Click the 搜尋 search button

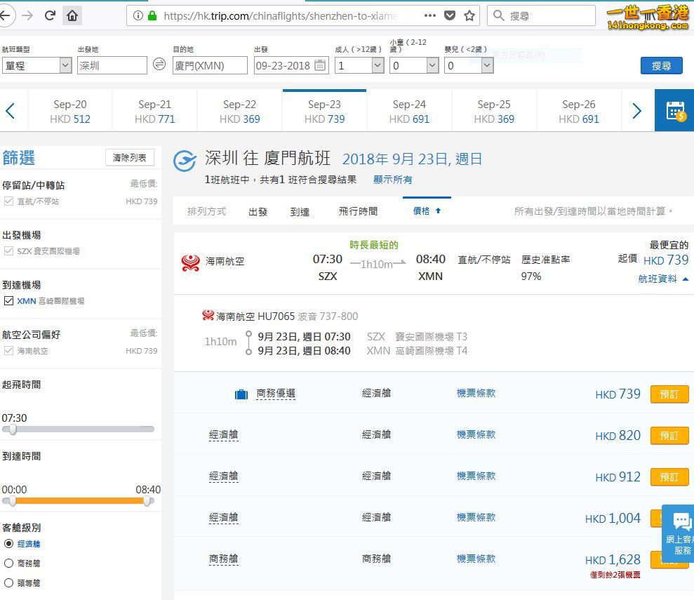pyautogui.click(x=661, y=66)
